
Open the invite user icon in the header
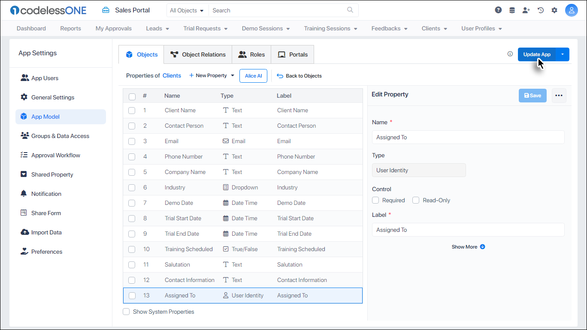coord(526,9)
